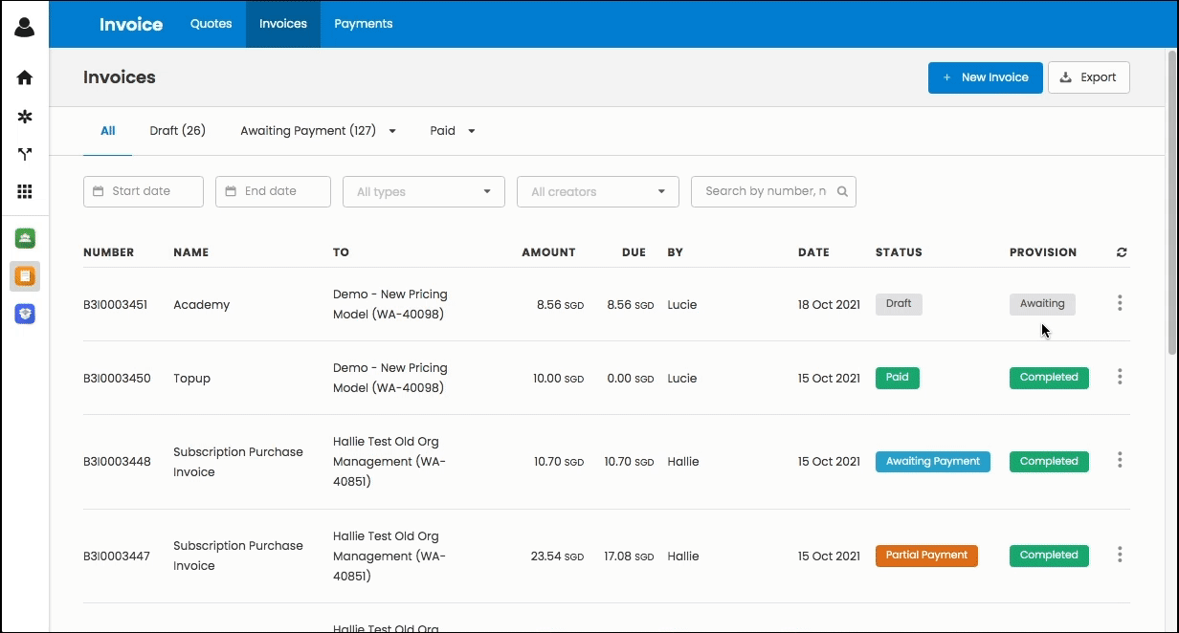Image resolution: width=1179 pixels, height=633 pixels.
Task: Select the All filter tab
Action: (x=108, y=131)
